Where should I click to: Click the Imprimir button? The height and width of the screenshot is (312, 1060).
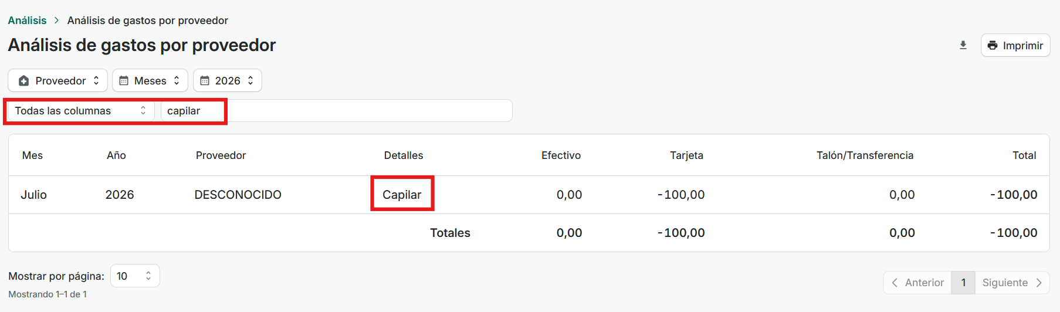point(1015,45)
